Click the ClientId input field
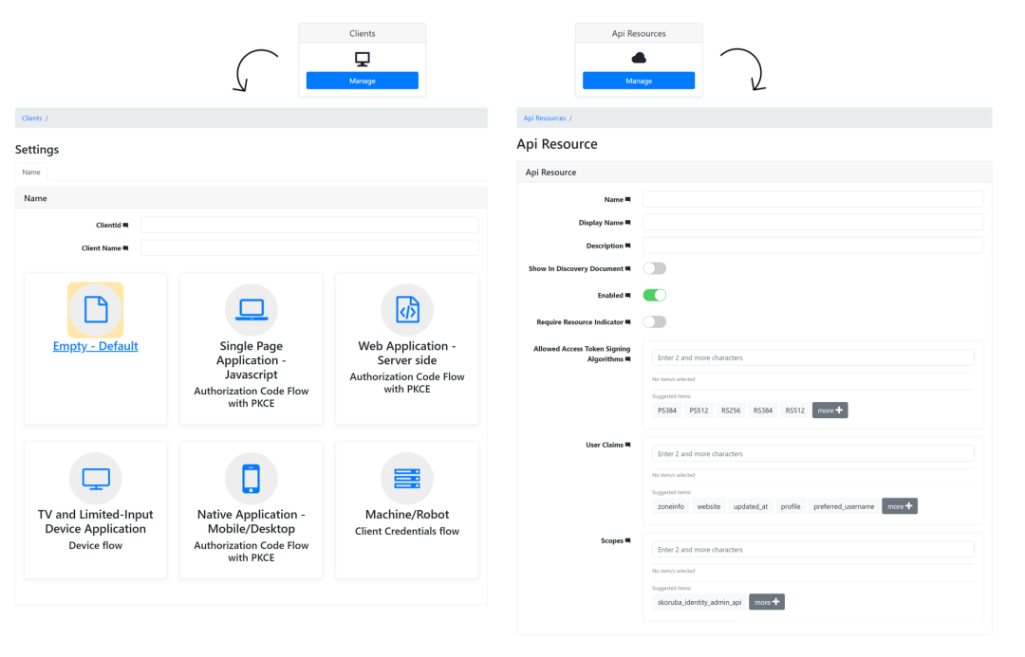 click(x=309, y=225)
